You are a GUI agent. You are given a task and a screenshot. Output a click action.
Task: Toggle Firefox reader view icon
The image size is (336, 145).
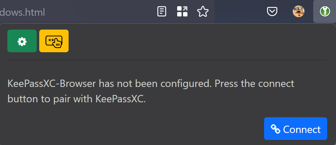click(161, 12)
